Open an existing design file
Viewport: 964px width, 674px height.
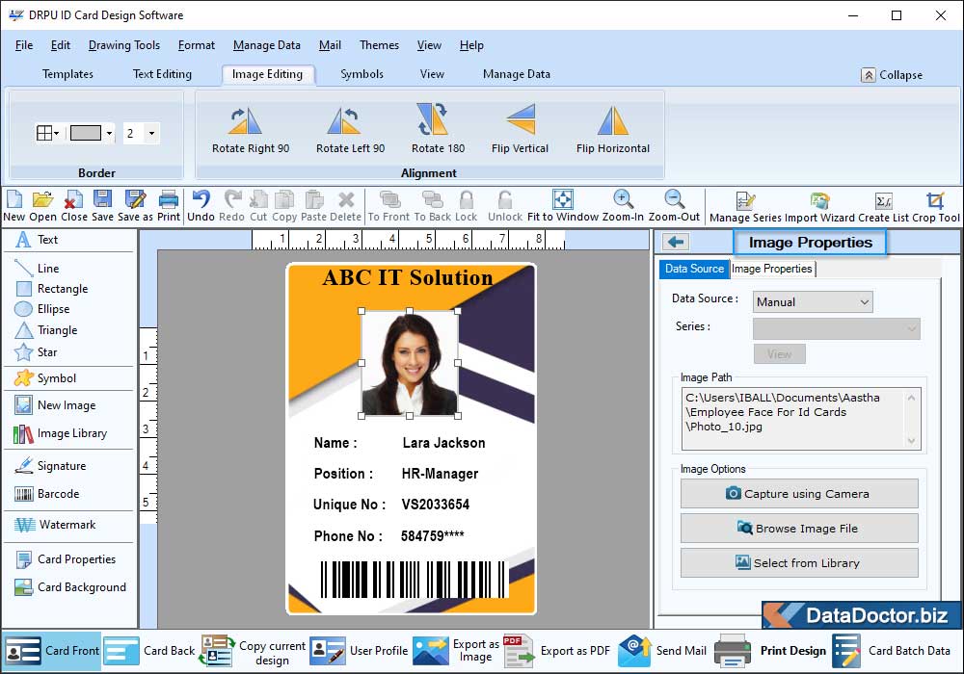click(x=42, y=206)
